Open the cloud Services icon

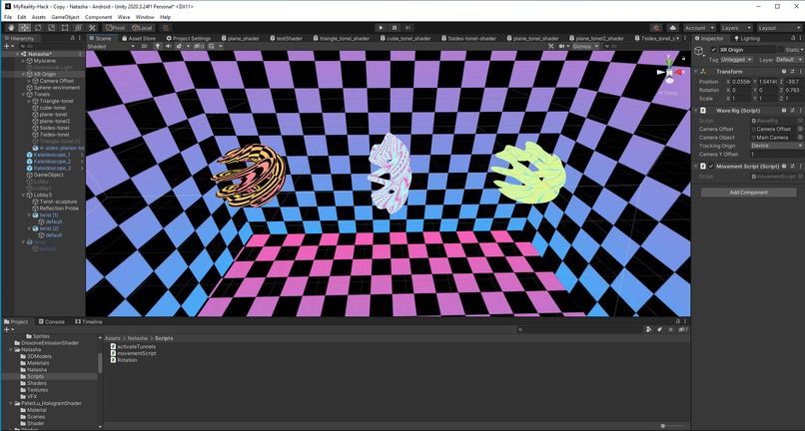tap(673, 28)
